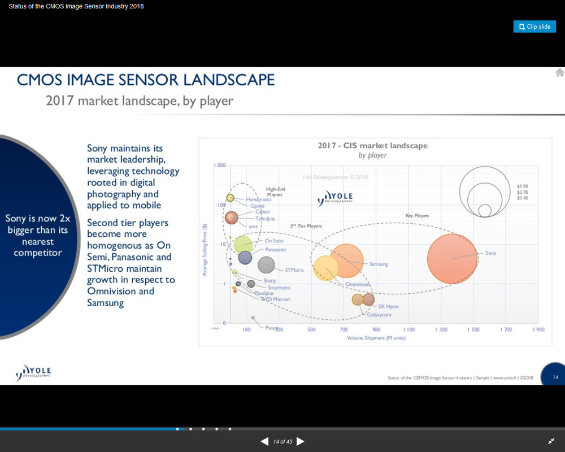Exit fullscreen with the collapse icon
The height and width of the screenshot is (452, 565).
click(x=551, y=441)
